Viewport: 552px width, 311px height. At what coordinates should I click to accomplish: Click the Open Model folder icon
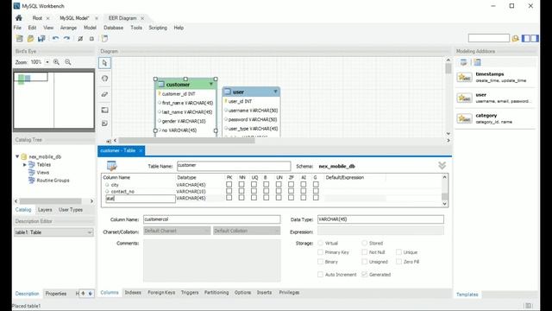[31, 38]
